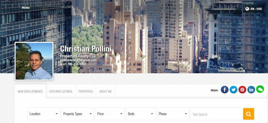Screen dimensions: 268x123
Task: Focus the Text Search input field
Action: pyautogui.click(x=217, y=114)
